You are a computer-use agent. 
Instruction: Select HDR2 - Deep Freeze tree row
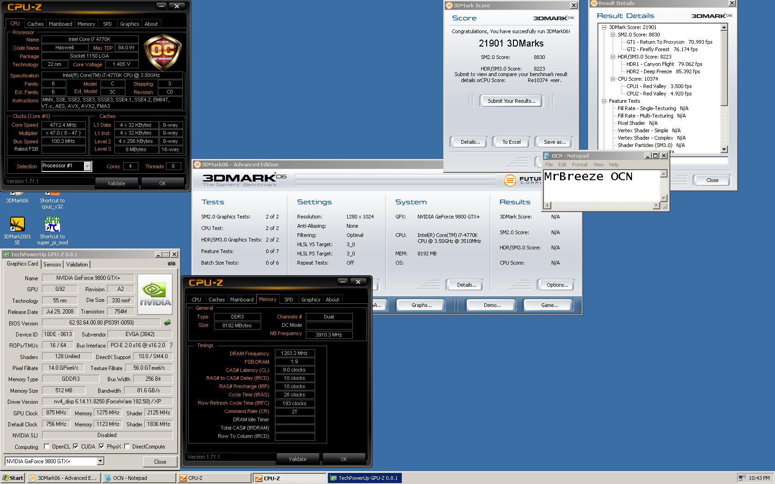pyautogui.click(x=663, y=71)
